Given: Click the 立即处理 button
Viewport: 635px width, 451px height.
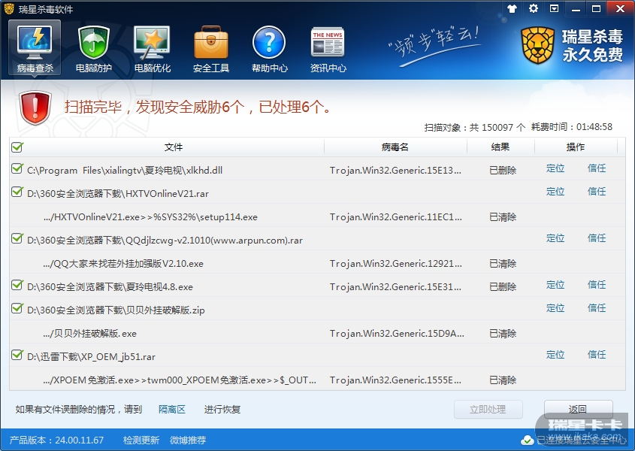Looking at the screenshot, I should pyautogui.click(x=488, y=409).
